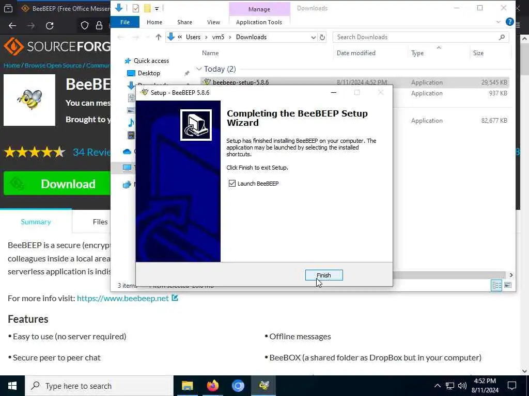Switch to large icons view button
529x396 pixels.
[508, 285]
